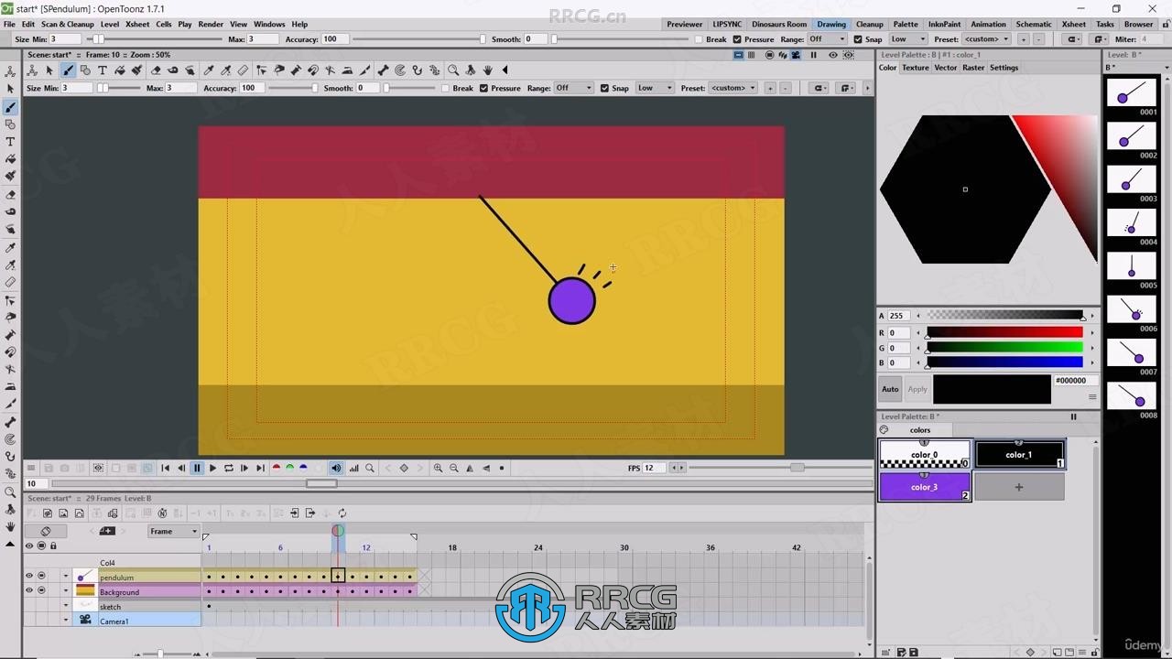Switch to the Palette room tab
1172x659 pixels.
coord(906,24)
